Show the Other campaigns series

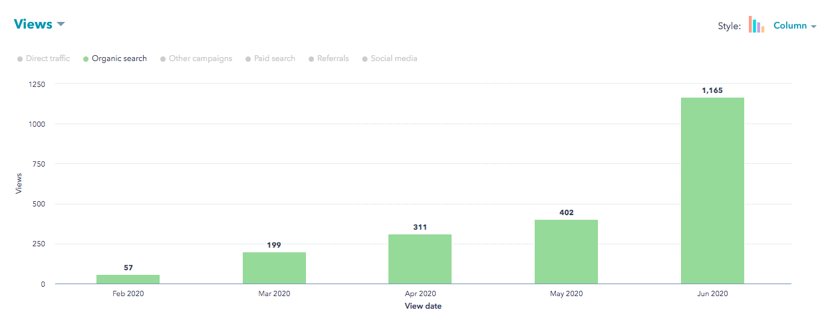coord(200,58)
